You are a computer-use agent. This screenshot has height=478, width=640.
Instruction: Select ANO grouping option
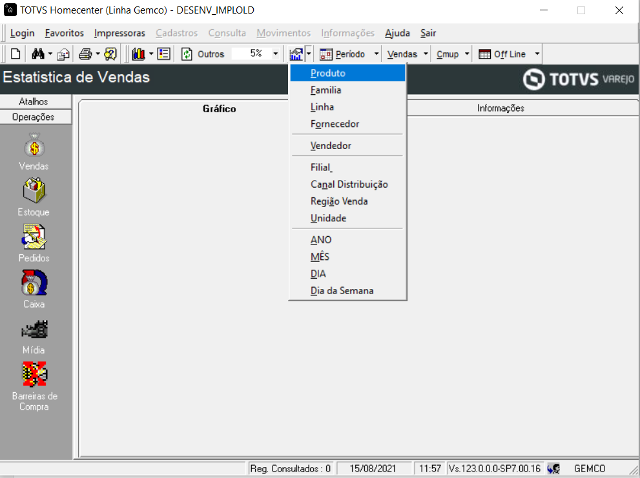(347, 240)
